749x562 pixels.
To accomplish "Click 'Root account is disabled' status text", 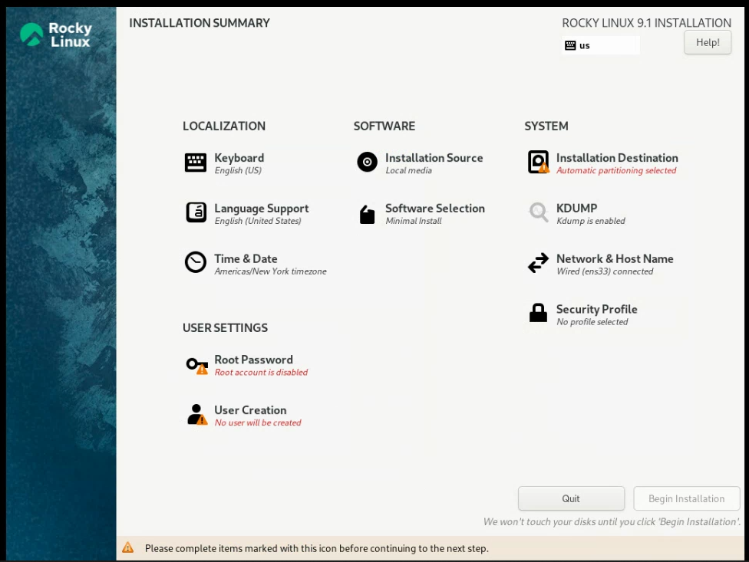I will 261,372.
